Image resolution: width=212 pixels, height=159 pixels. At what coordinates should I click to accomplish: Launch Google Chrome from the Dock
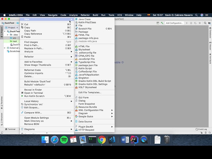pos(102,140)
